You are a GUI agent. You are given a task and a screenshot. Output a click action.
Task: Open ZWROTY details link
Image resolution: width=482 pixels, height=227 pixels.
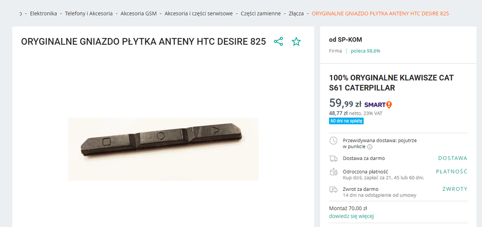pyautogui.click(x=454, y=189)
